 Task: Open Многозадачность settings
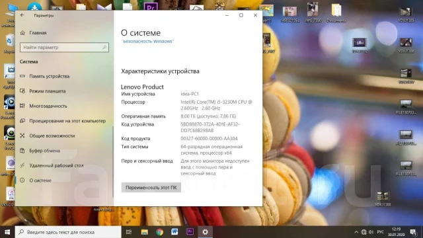pos(48,106)
